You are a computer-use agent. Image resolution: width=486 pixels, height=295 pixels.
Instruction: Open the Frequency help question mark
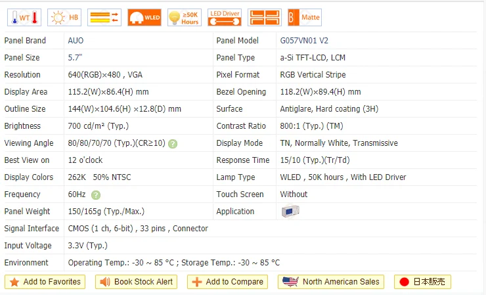96,195
